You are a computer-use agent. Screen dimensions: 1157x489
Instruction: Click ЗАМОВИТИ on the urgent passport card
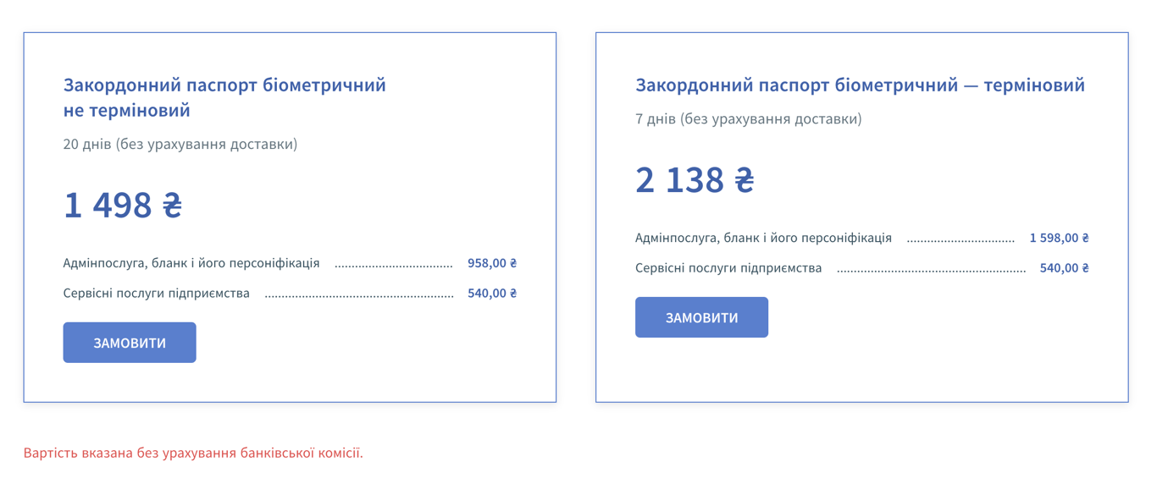click(x=701, y=316)
